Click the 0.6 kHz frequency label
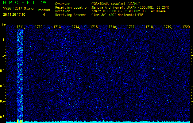This screenshot has height=123, width=193. pos(2,117)
